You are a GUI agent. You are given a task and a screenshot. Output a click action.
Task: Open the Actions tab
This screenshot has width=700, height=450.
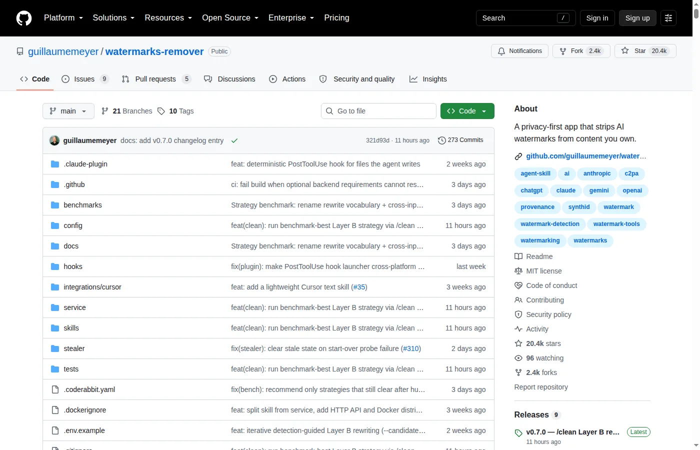[287, 79]
